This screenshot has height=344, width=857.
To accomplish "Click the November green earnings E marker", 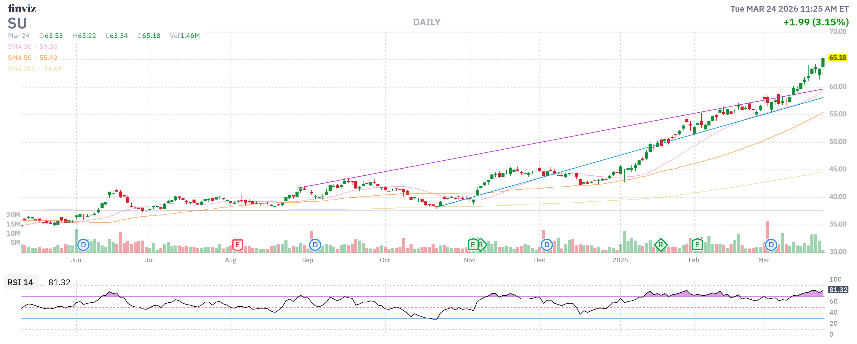I will tap(472, 245).
